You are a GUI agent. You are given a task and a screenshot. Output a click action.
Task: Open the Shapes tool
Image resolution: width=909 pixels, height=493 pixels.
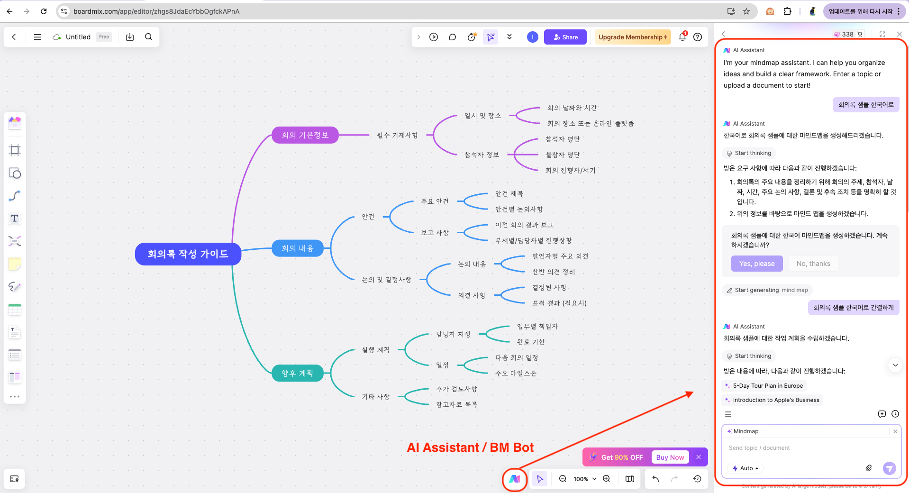pyautogui.click(x=15, y=173)
